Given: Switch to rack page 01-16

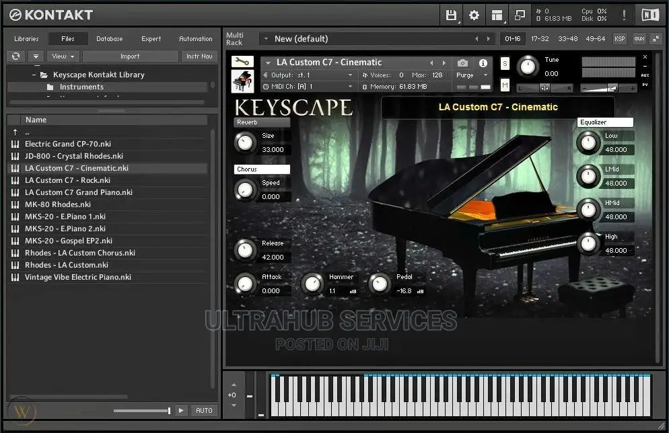Looking at the screenshot, I should pos(512,39).
